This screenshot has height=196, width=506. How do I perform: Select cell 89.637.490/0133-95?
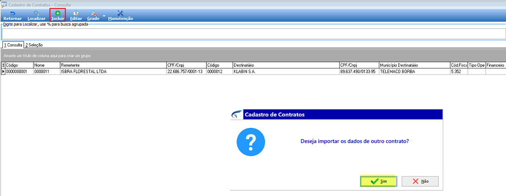[x=359, y=71]
